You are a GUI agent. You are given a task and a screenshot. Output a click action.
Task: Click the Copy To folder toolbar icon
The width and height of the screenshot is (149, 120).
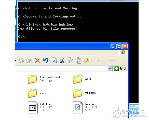click(29, 60)
